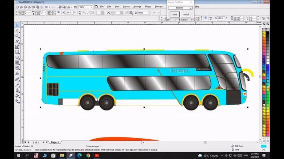Click the Send button in dialog
The image size is (284, 159).
(174, 15)
